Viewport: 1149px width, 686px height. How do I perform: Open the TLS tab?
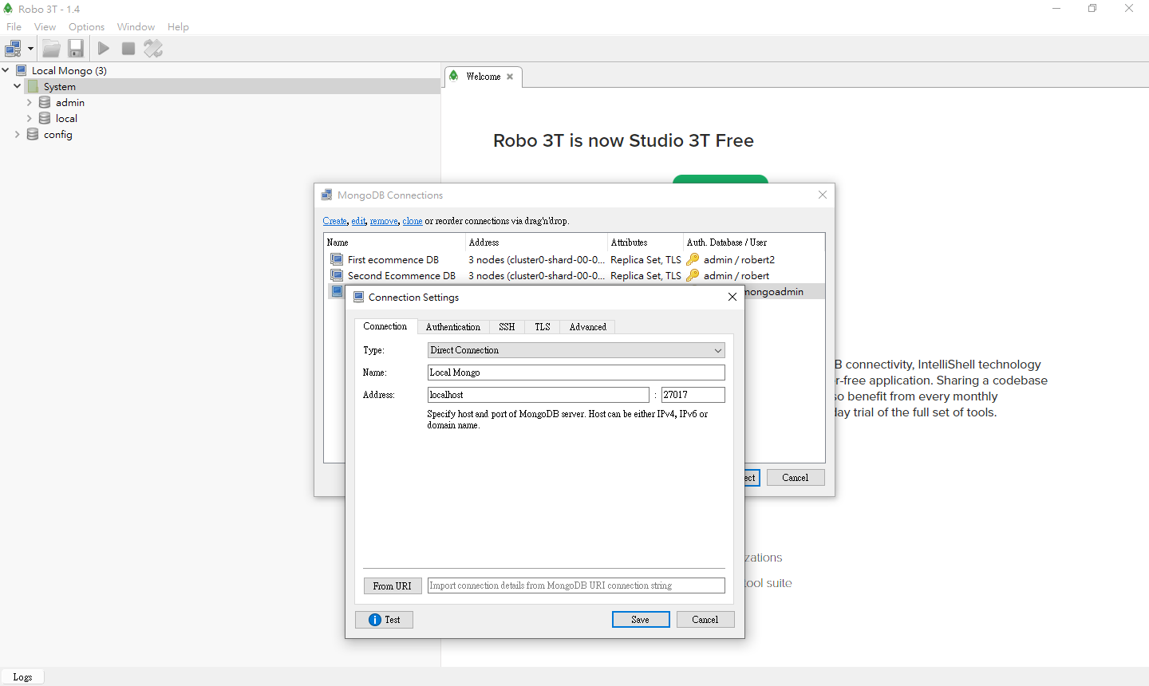click(543, 327)
